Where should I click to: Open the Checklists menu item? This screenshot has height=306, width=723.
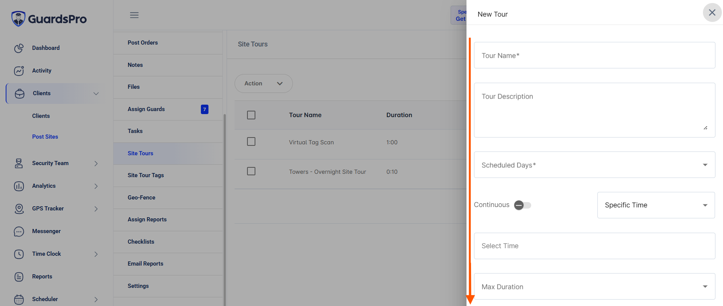pos(168,242)
